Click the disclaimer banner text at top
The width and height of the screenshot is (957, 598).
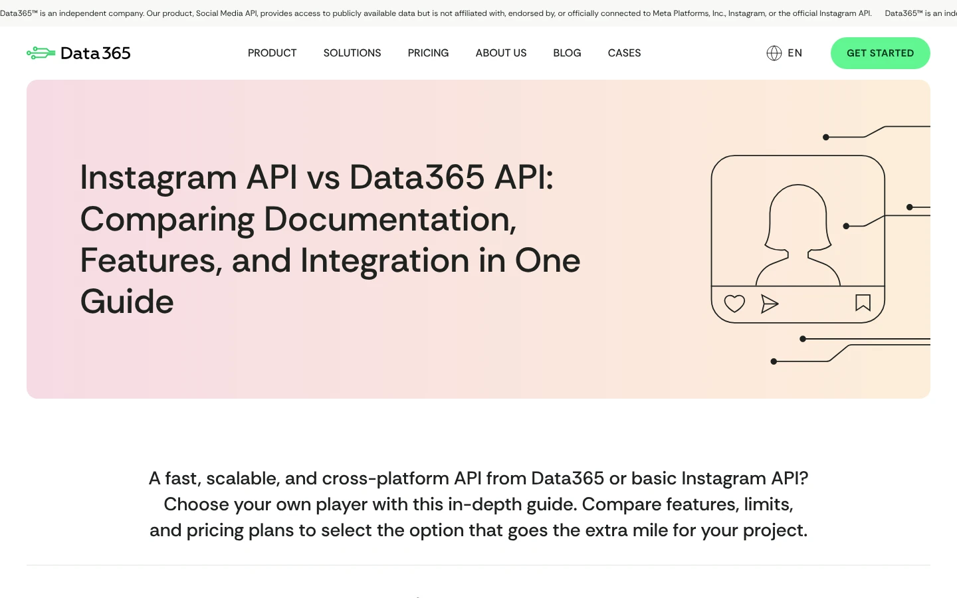click(436, 13)
